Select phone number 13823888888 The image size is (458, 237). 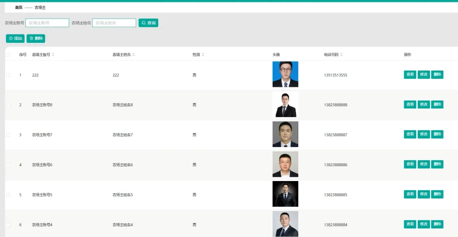335,105
